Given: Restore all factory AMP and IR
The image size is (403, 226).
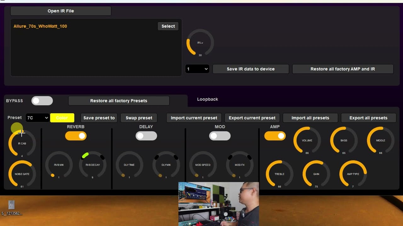Looking at the screenshot, I should coord(343,69).
